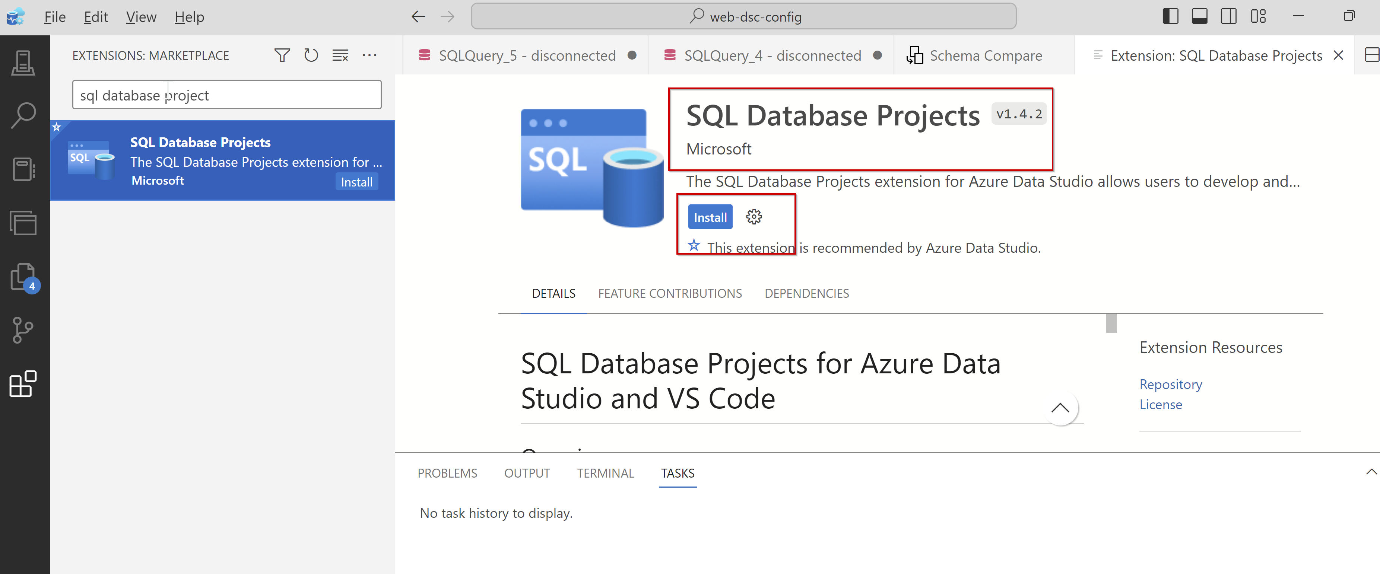The image size is (1380, 574).
Task: Click the filter extensions funnel icon
Action: 282,55
